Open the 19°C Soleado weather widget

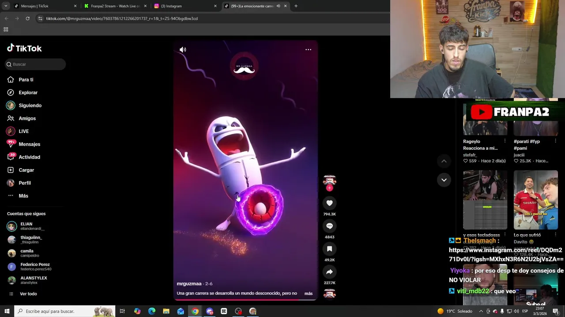tap(454, 311)
